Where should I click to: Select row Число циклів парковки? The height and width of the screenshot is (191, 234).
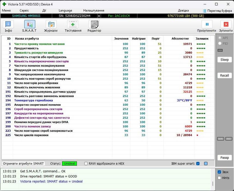(108, 135)
